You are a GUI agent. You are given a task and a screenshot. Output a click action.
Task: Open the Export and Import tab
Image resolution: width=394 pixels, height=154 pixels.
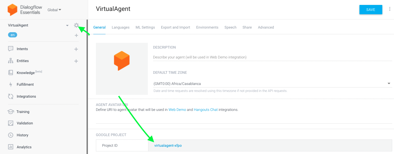click(x=175, y=27)
